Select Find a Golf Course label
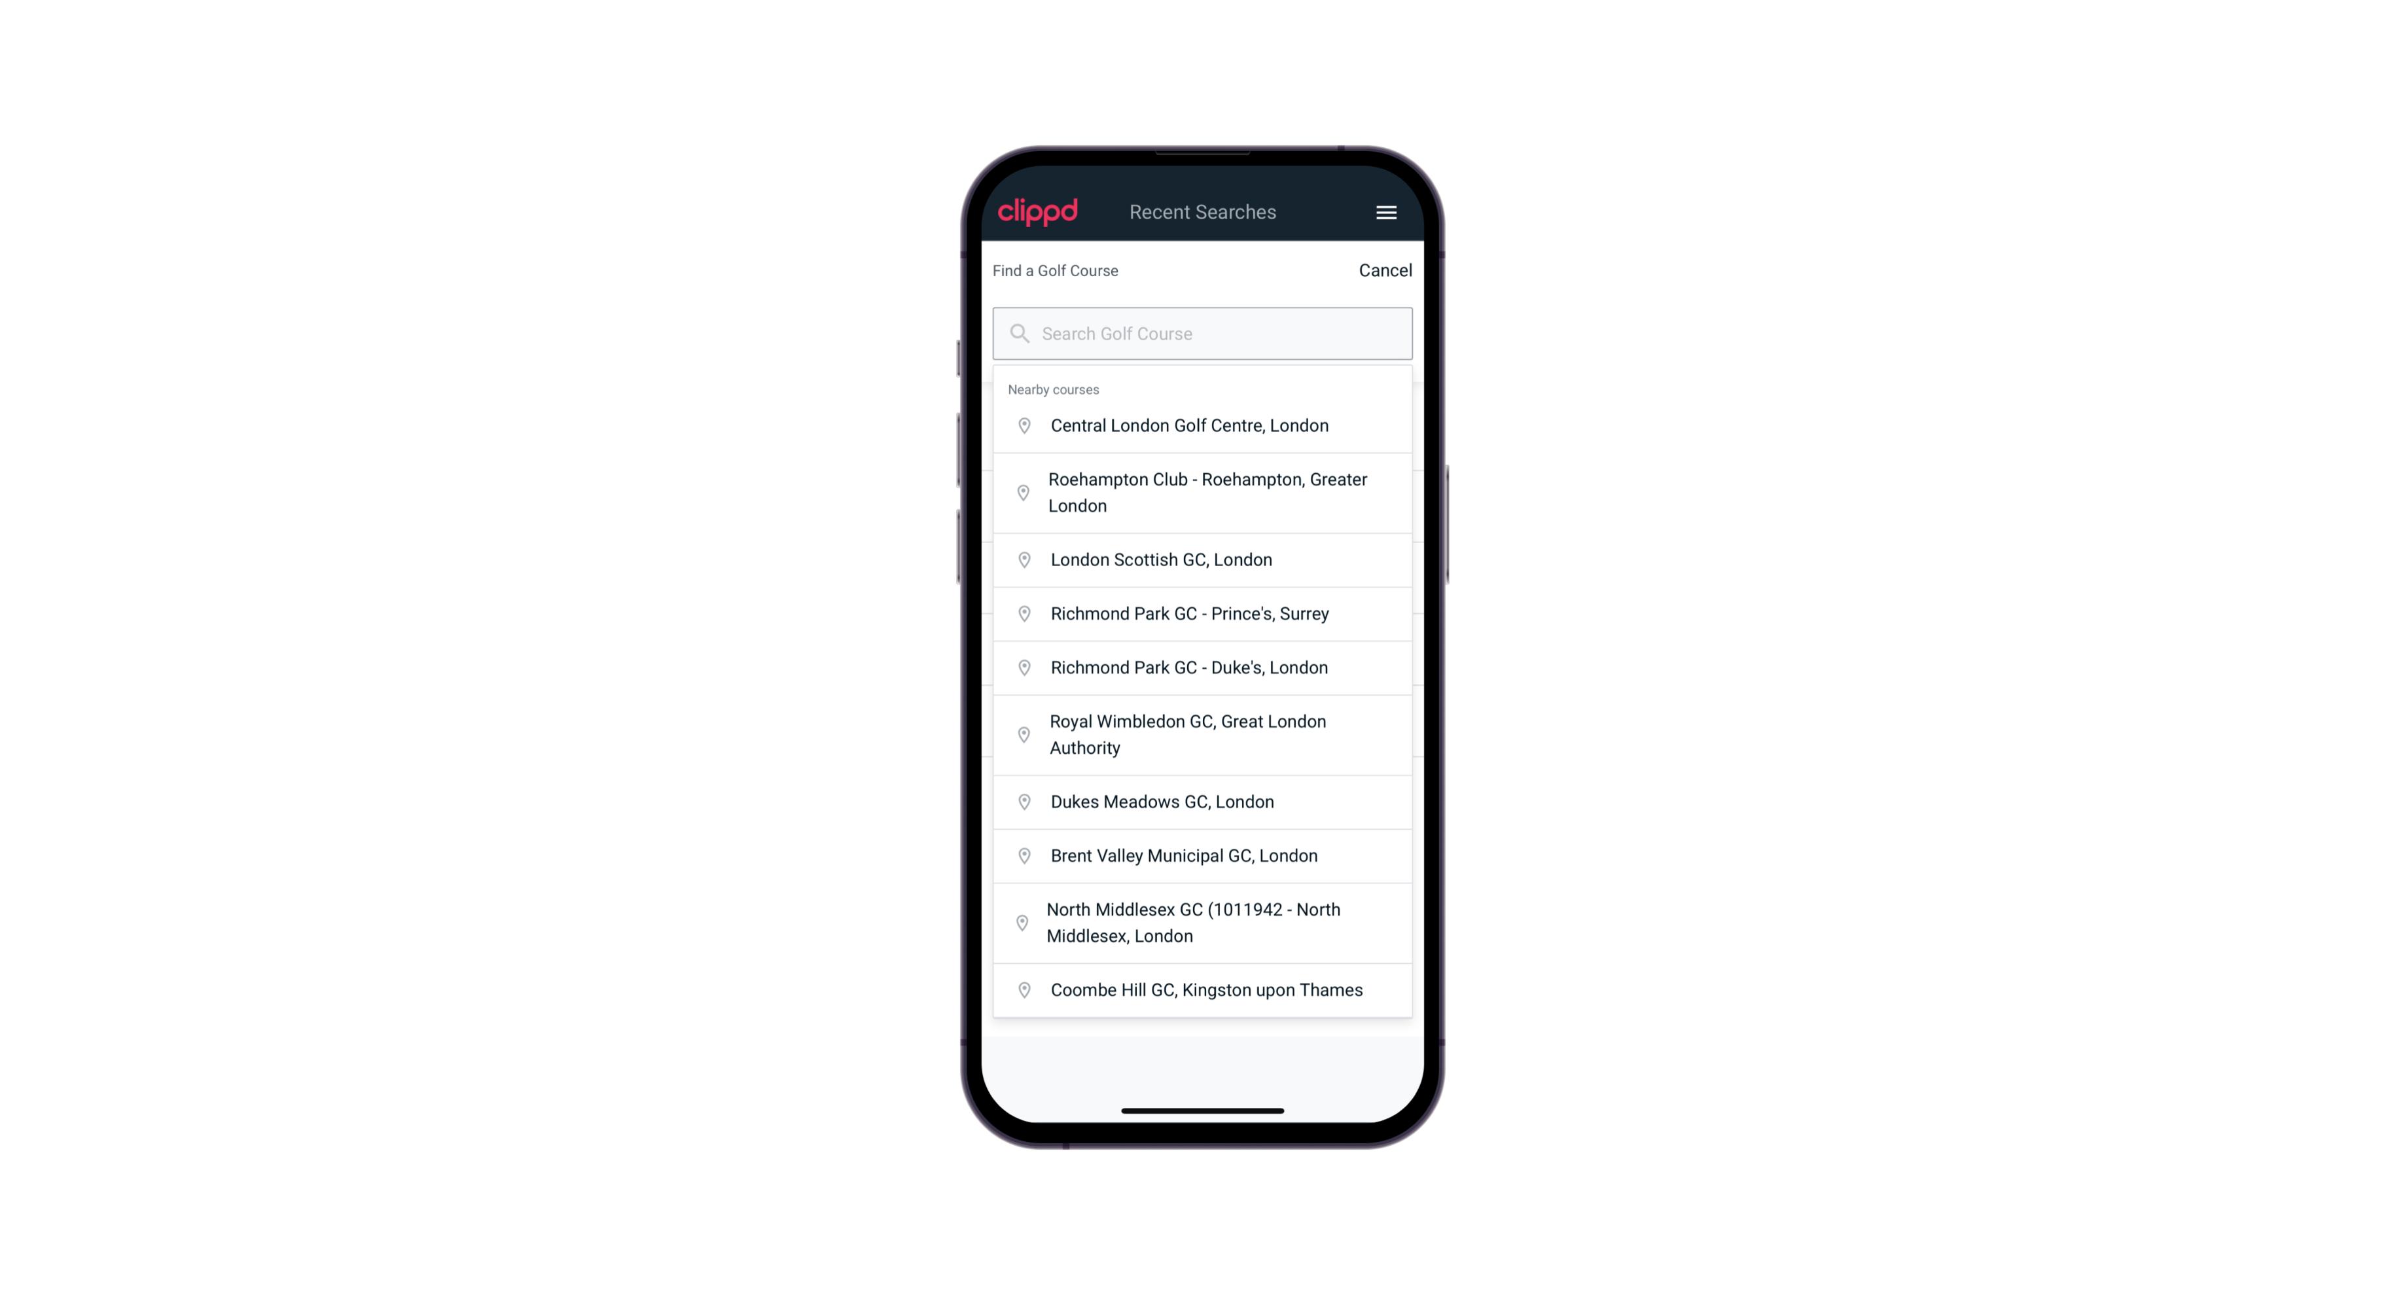The image size is (2407, 1295). pyautogui.click(x=1054, y=270)
